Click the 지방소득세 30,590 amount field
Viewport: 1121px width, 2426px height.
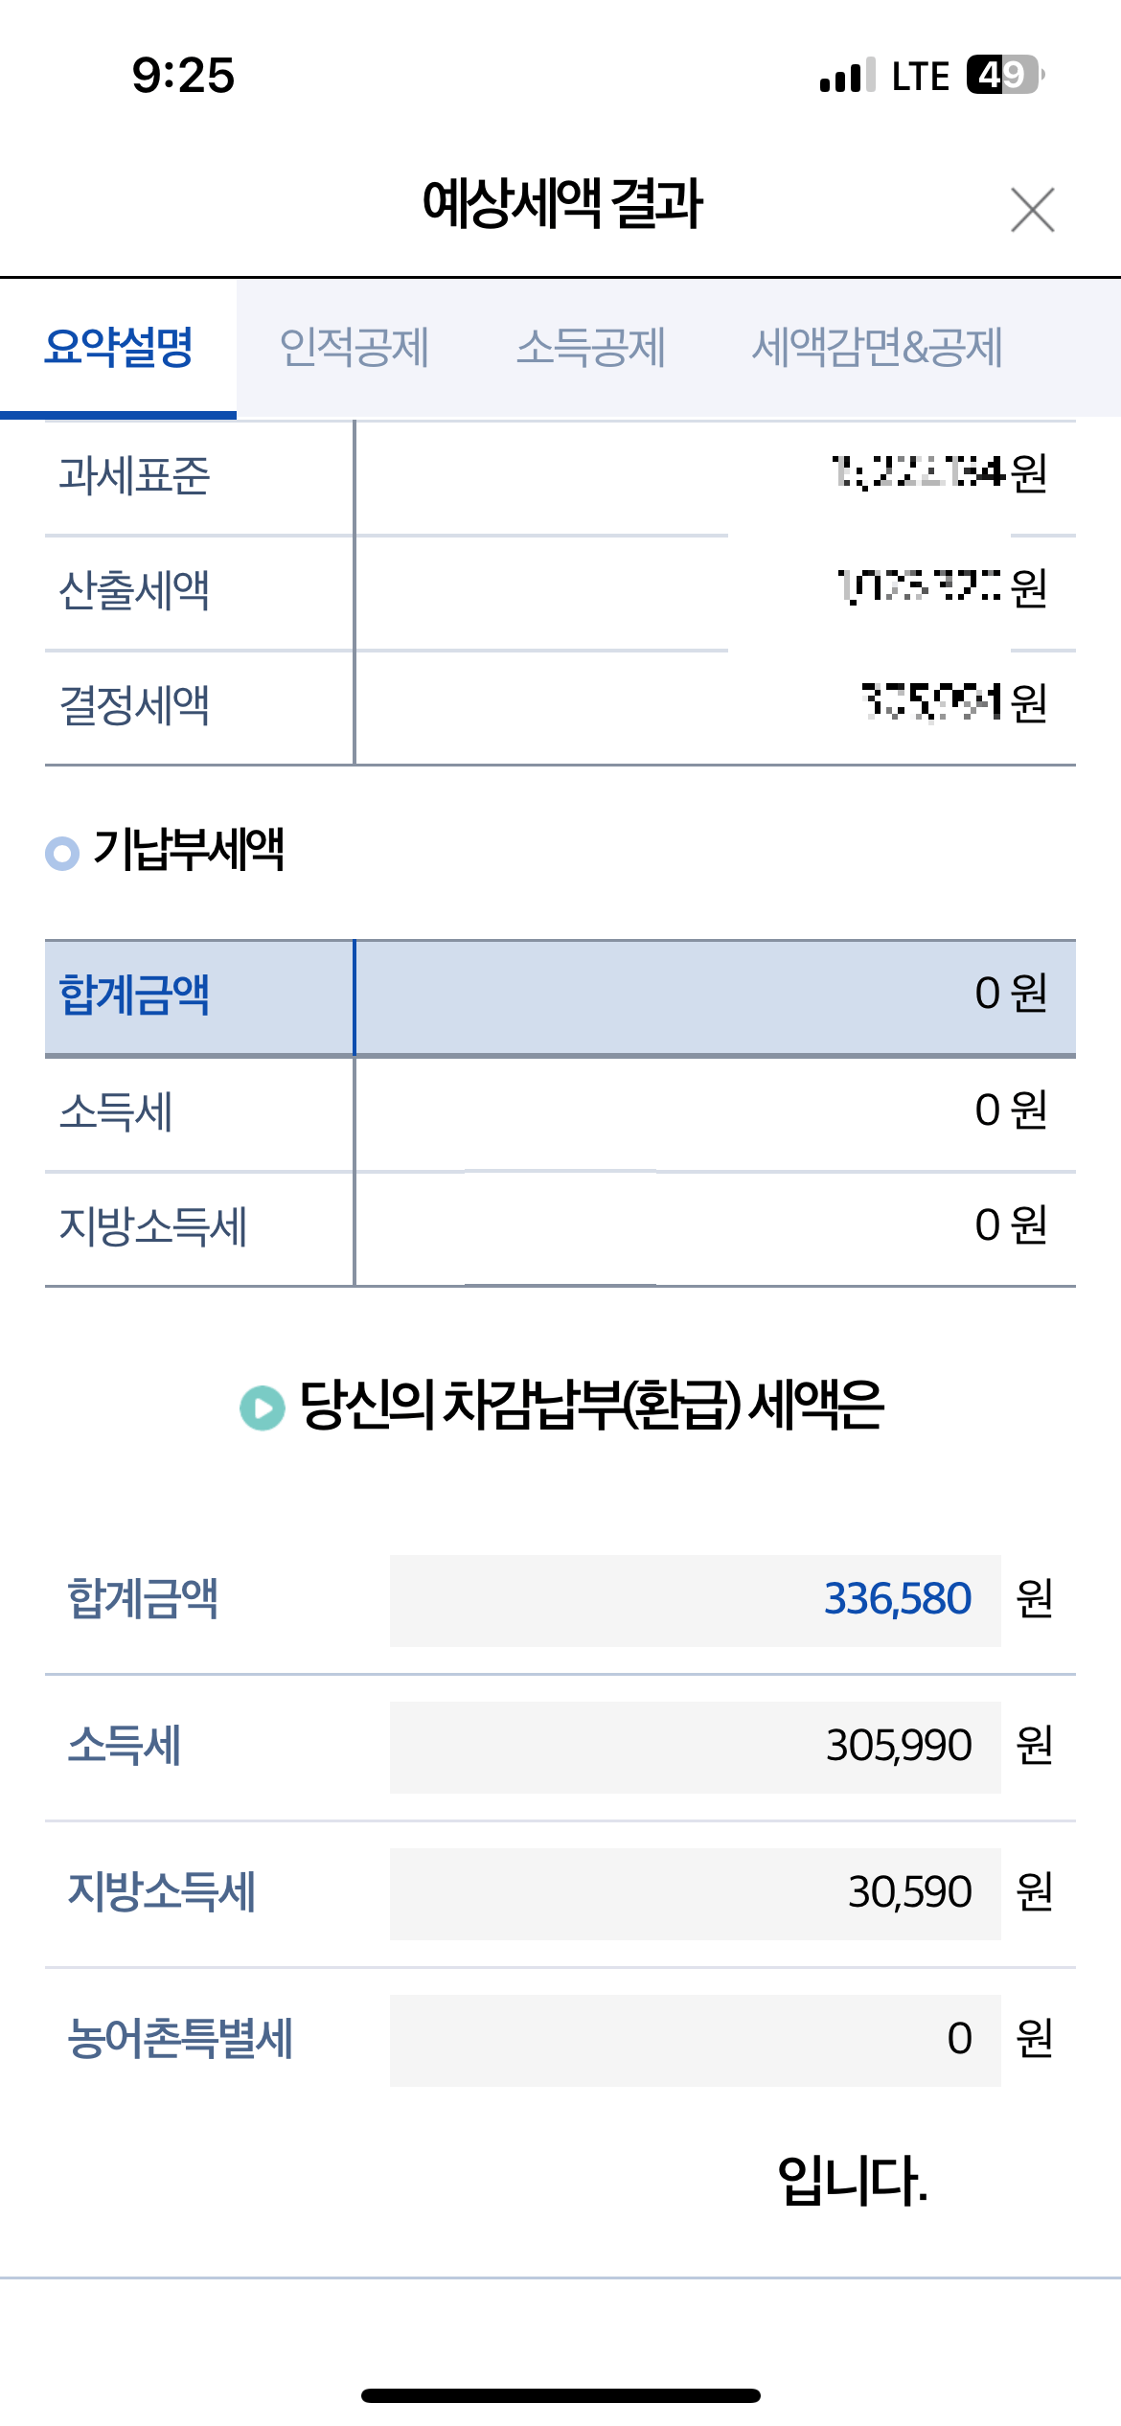(x=690, y=1892)
